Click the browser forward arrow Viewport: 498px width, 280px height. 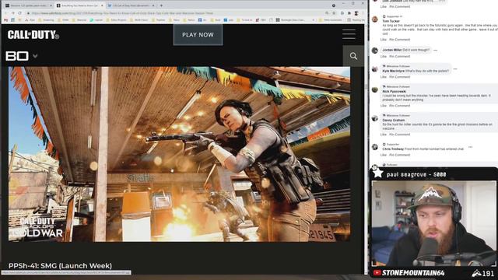[x=13, y=13]
